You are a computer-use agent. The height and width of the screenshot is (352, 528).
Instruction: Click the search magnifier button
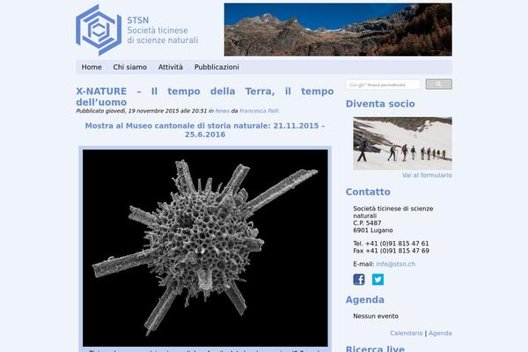439,84
